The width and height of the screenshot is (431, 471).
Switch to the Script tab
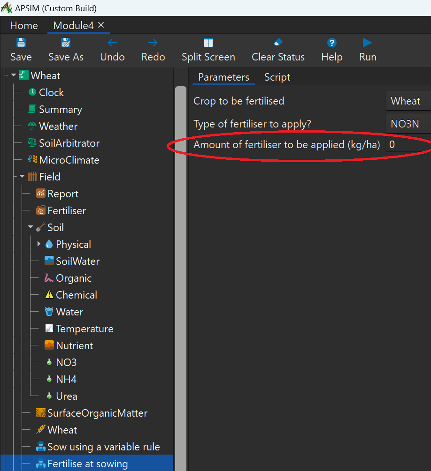coord(277,77)
